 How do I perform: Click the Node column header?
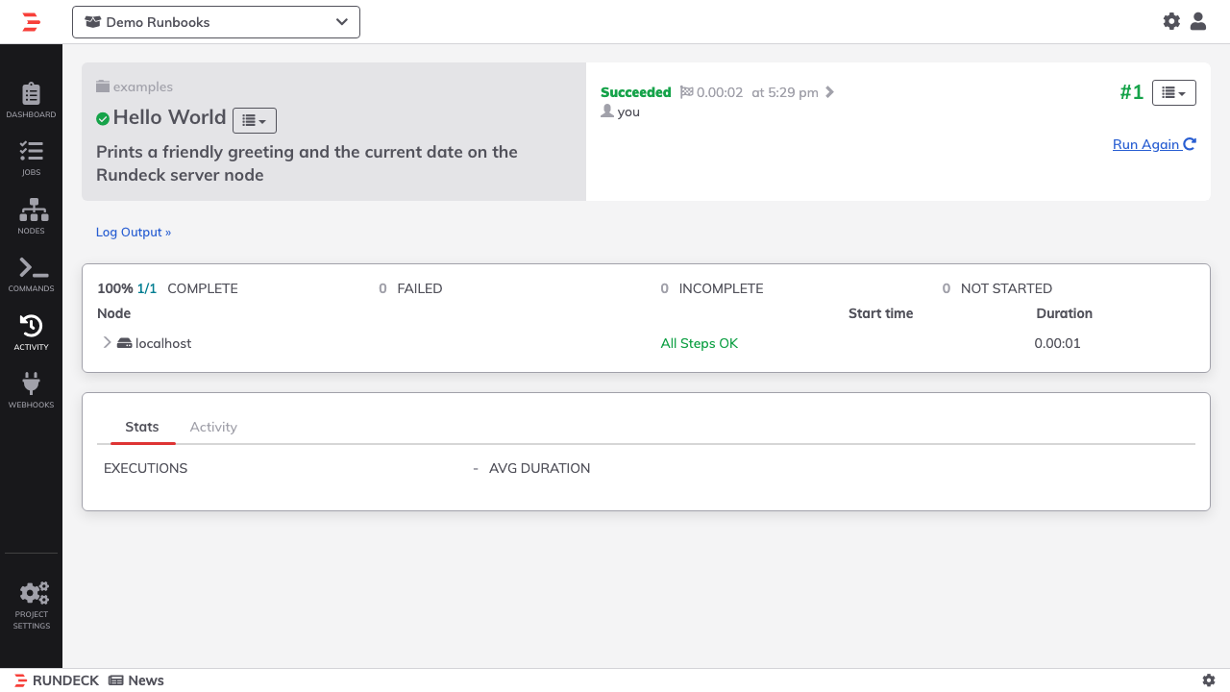tap(114, 313)
